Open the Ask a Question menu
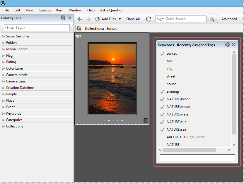Image resolution: width=244 pixels, height=183 pixels. click(x=112, y=10)
